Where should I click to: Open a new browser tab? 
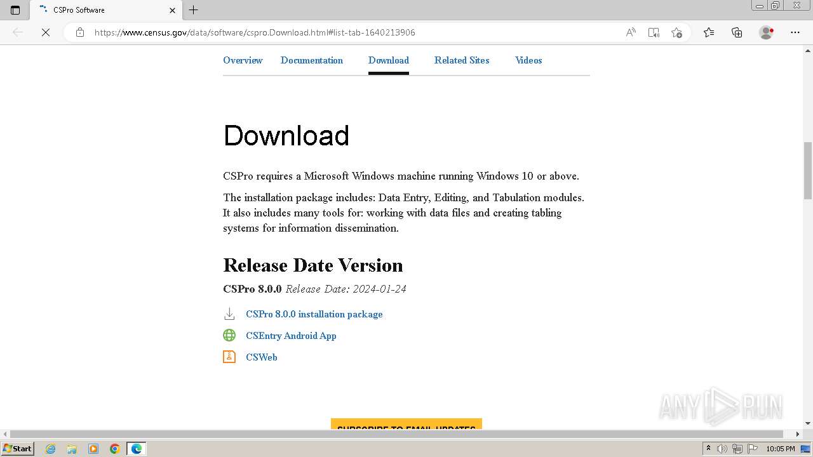194,10
